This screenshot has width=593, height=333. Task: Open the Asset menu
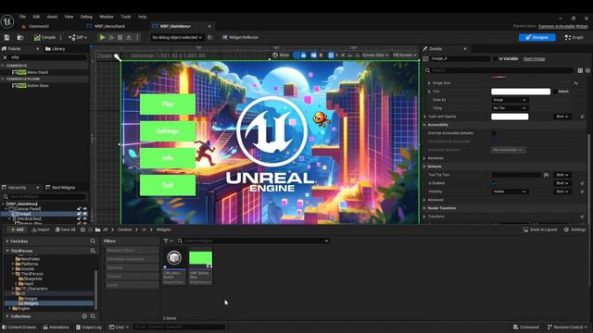tap(52, 17)
